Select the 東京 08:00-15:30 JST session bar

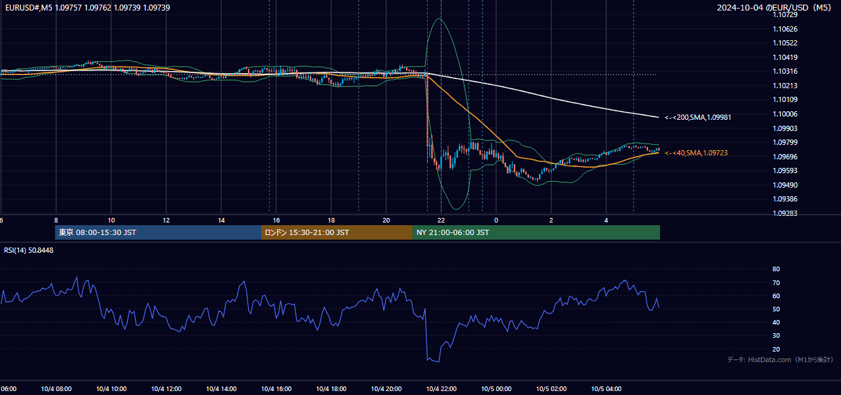(158, 232)
